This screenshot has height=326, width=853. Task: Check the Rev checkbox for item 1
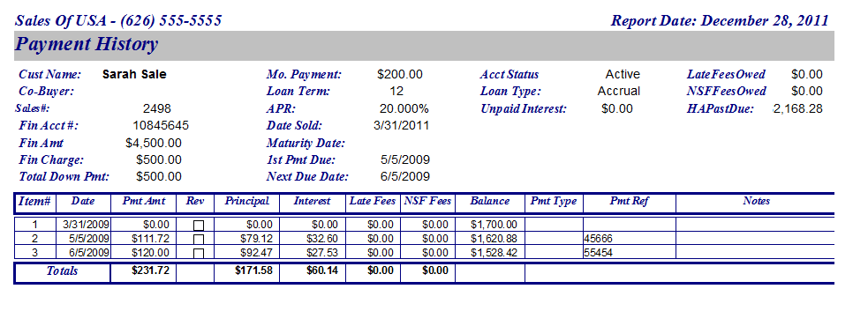point(199,226)
